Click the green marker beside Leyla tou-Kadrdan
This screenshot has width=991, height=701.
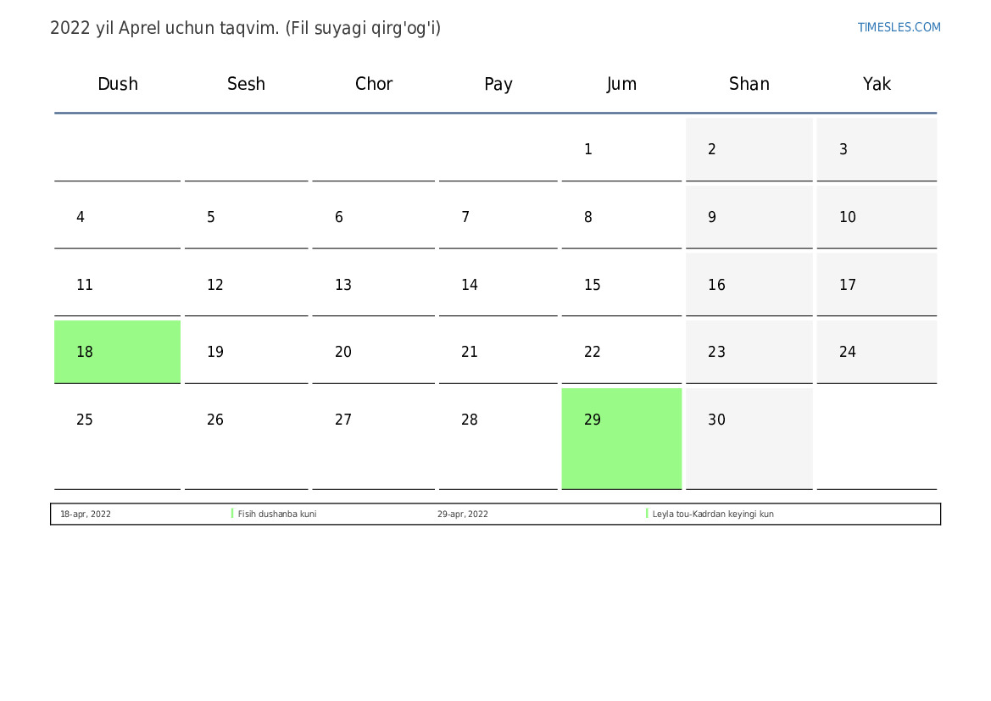tap(647, 514)
